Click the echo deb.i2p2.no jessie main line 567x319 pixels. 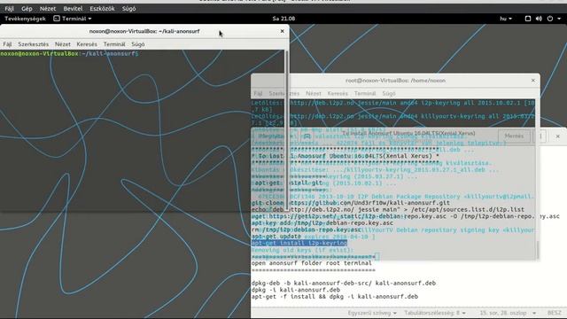click(388, 210)
